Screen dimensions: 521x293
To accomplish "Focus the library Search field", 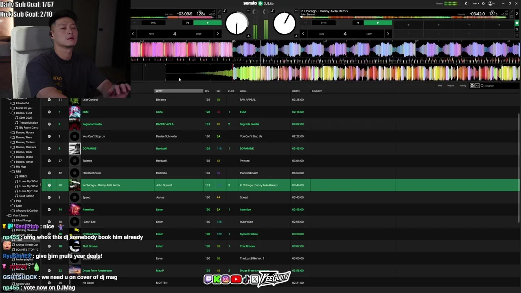I will [x=500, y=86].
